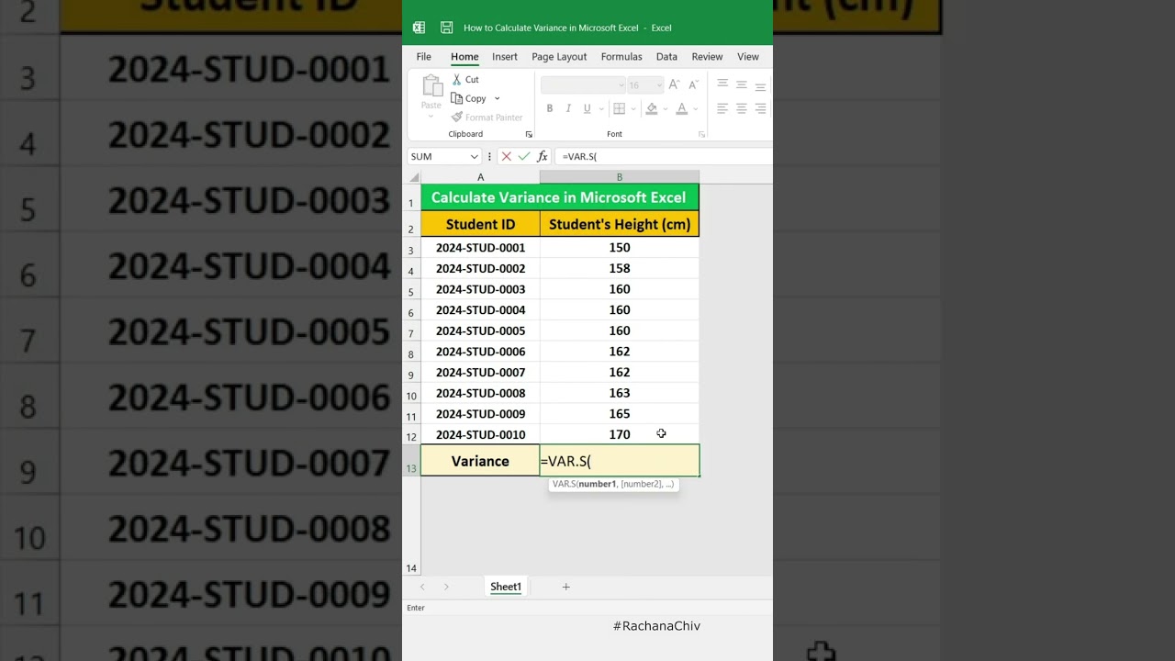This screenshot has height=661, width=1175.
Task: Toggle bold formatting
Action: [550, 108]
